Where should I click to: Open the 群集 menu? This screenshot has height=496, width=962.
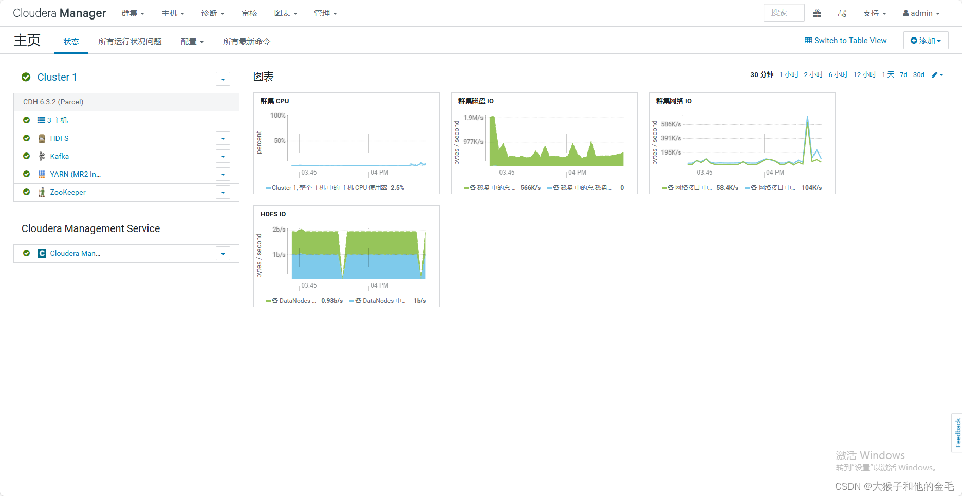point(133,13)
